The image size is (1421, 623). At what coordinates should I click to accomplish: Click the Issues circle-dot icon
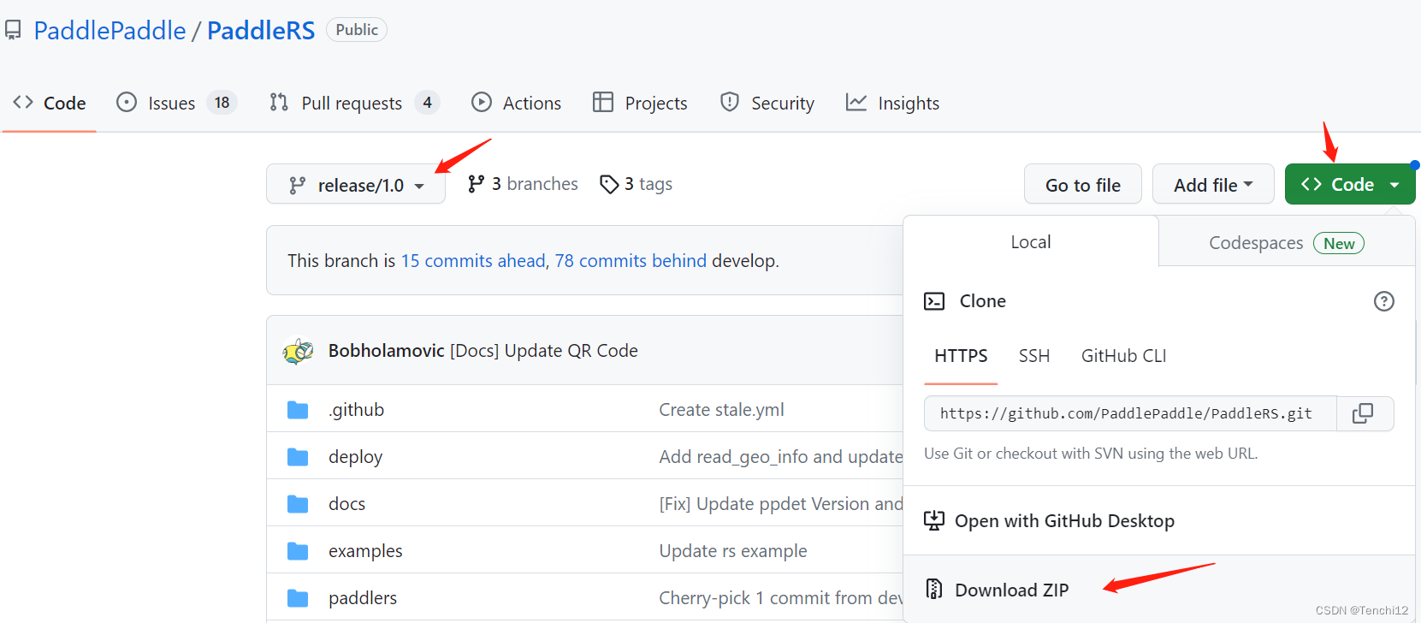127,103
